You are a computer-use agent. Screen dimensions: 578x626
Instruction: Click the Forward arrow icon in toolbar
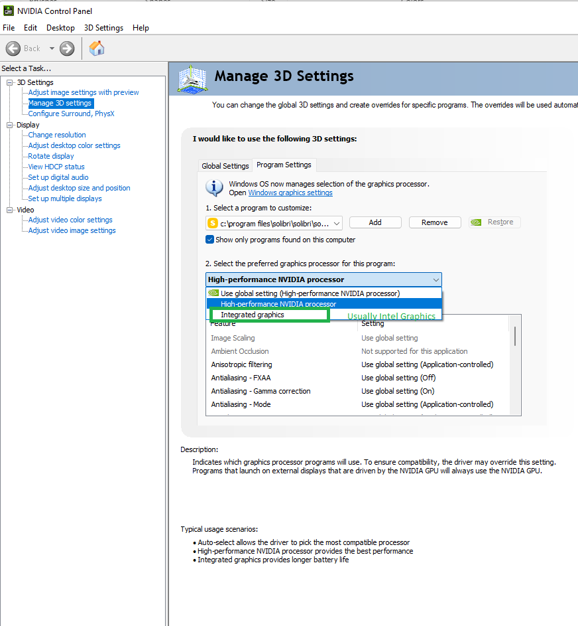coord(67,48)
